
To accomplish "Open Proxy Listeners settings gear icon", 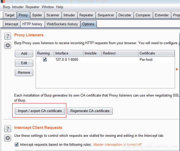I will tap(8, 45).
